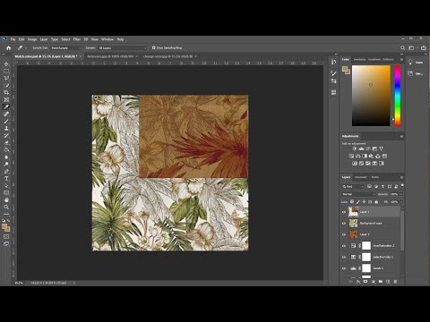Open the layer Kind filter dropdown

(x=353, y=186)
